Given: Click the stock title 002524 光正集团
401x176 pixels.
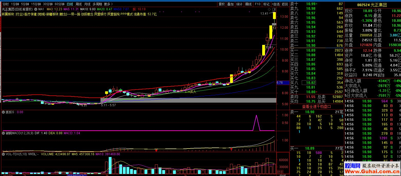Looking at the screenshot, I should click(372, 5).
